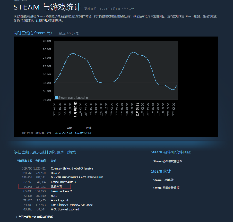Click the concurrent users line chart area

click(116, 70)
